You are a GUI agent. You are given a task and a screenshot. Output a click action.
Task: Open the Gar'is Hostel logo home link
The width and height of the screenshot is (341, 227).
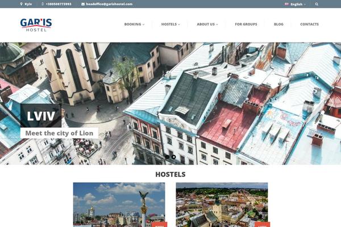36,24
